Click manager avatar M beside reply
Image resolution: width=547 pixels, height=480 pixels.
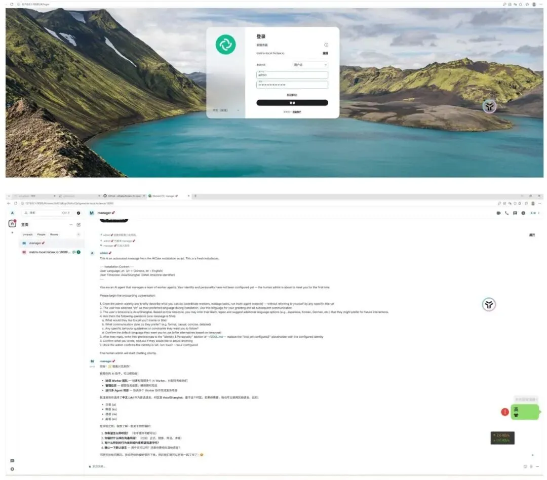pyautogui.click(x=92, y=362)
